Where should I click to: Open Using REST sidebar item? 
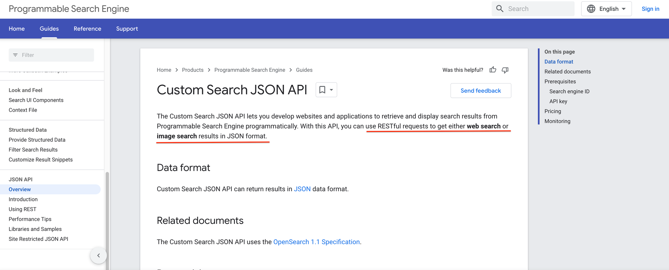(22, 209)
